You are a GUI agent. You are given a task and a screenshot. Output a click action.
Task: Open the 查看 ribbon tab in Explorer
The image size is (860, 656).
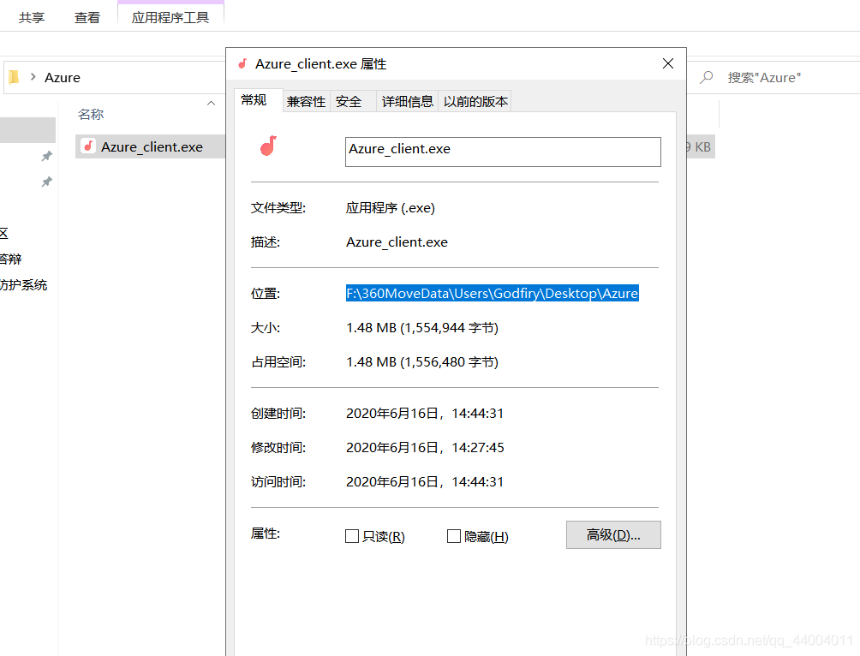pos(87,17)
